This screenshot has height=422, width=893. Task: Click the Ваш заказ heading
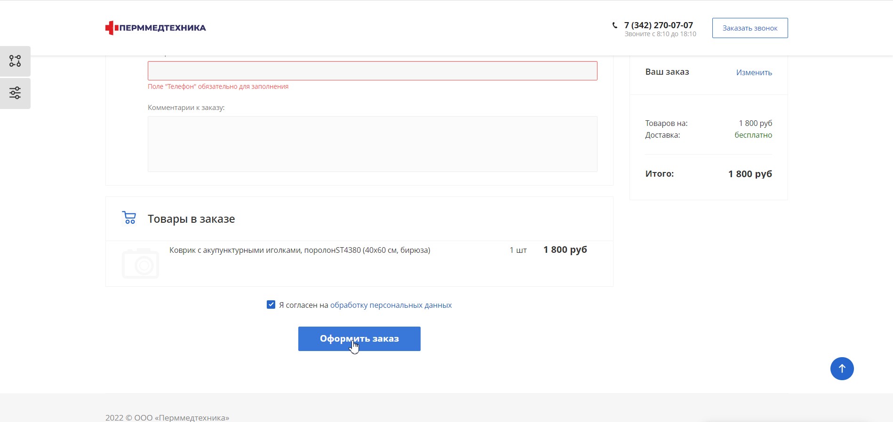pyautogui.click(x=667, y=72)
